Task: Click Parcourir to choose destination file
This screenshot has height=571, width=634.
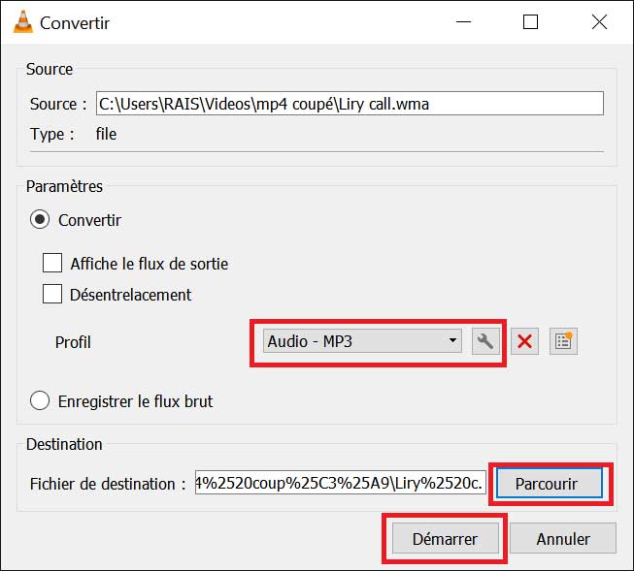Action: click(550, 484)
